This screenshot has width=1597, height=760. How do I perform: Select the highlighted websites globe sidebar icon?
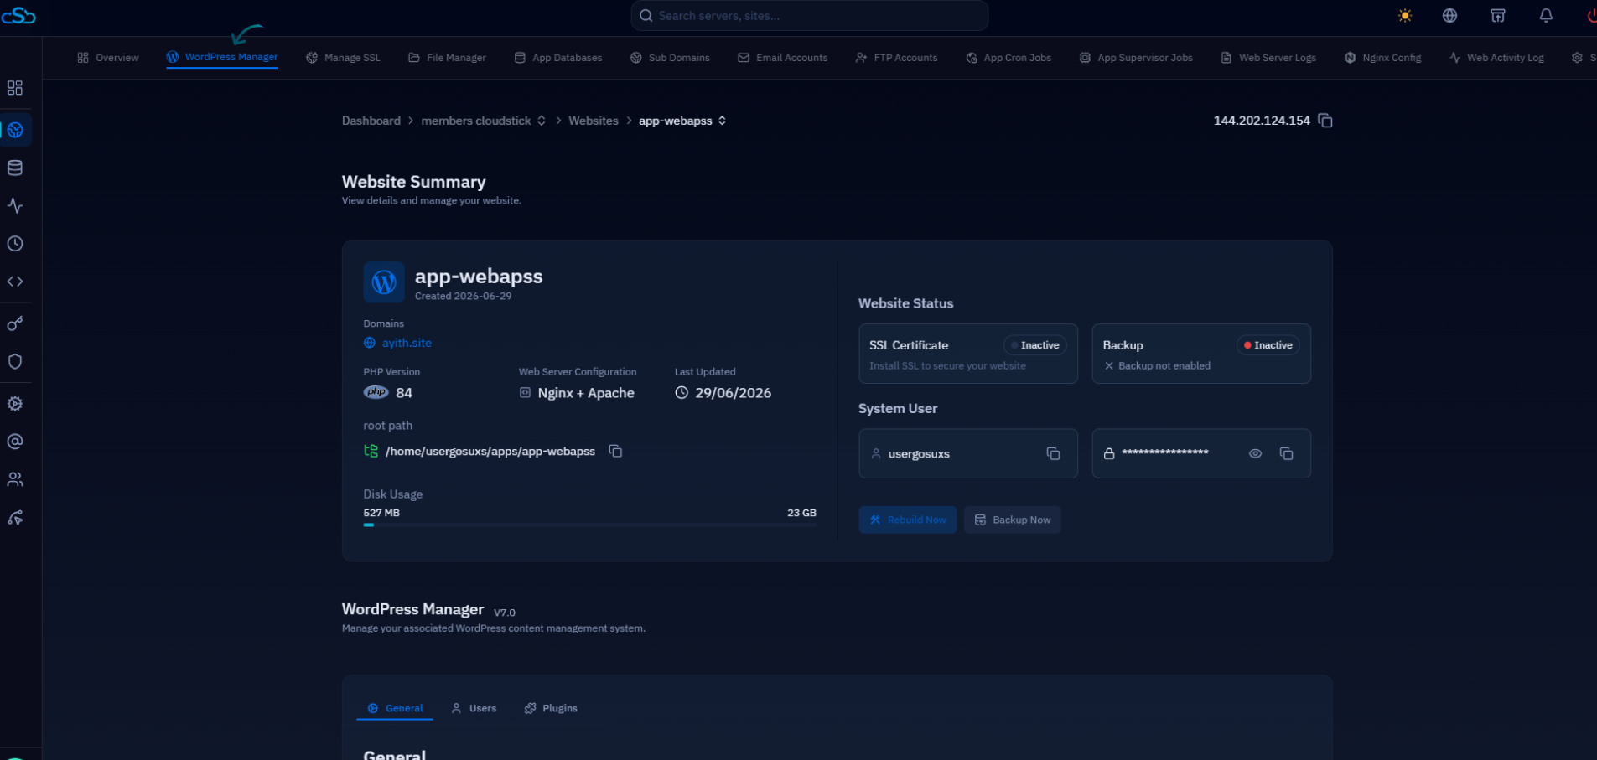(15, 131)
